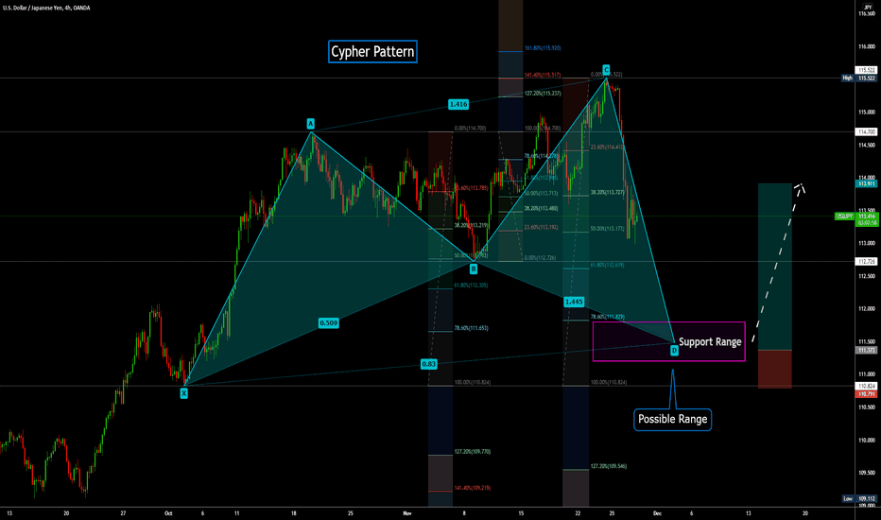Click the red stop-loss zone of long position

point(775,369)
